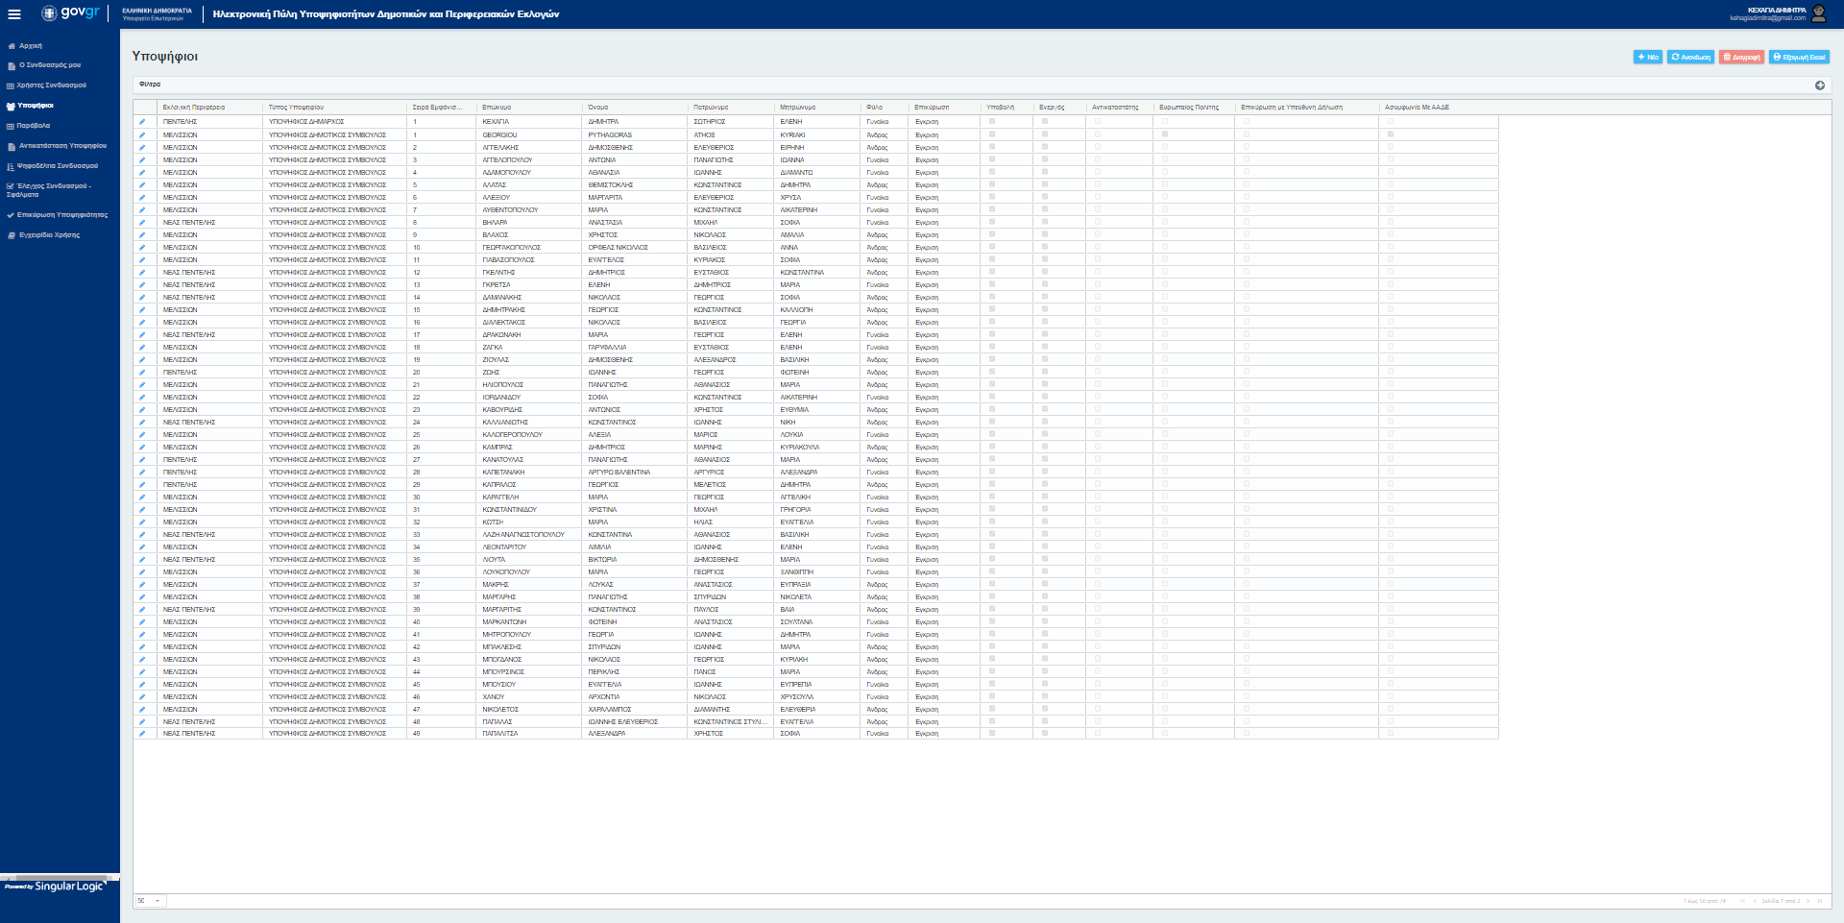Go to Ψηφοδέλτια Συνδυασμού in sidebar
The height and width of the screenshot is (923, 1844).
tap(57, 166)
